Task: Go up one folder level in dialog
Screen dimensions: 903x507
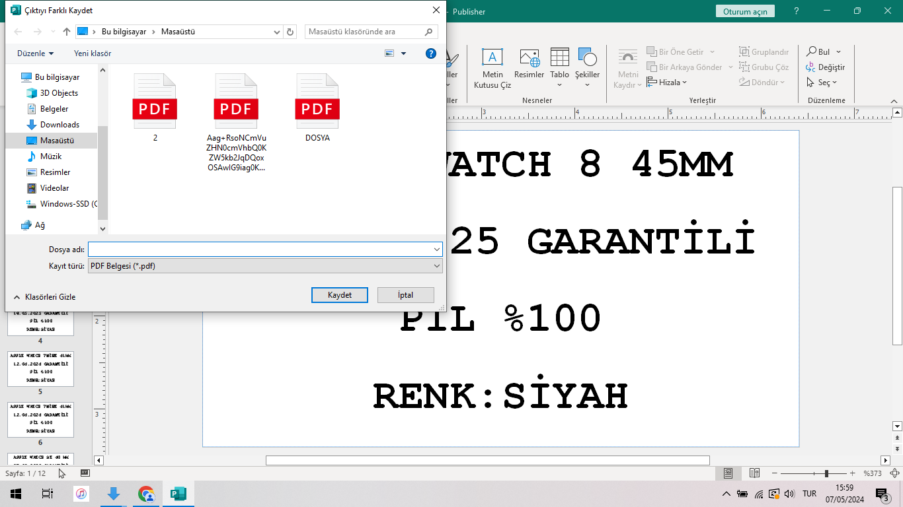Action: 66,32
